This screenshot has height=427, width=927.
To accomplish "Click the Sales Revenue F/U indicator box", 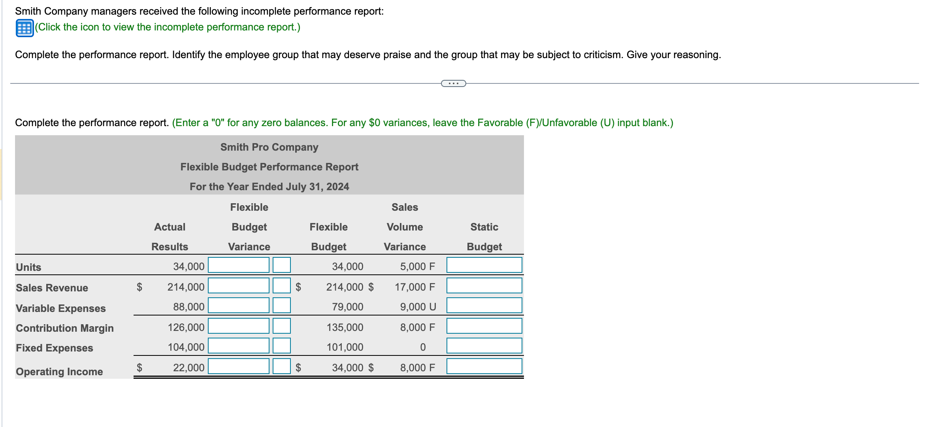I will [283, 286].
